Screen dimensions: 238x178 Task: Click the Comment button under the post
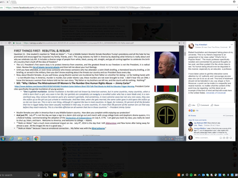point(203,105)
